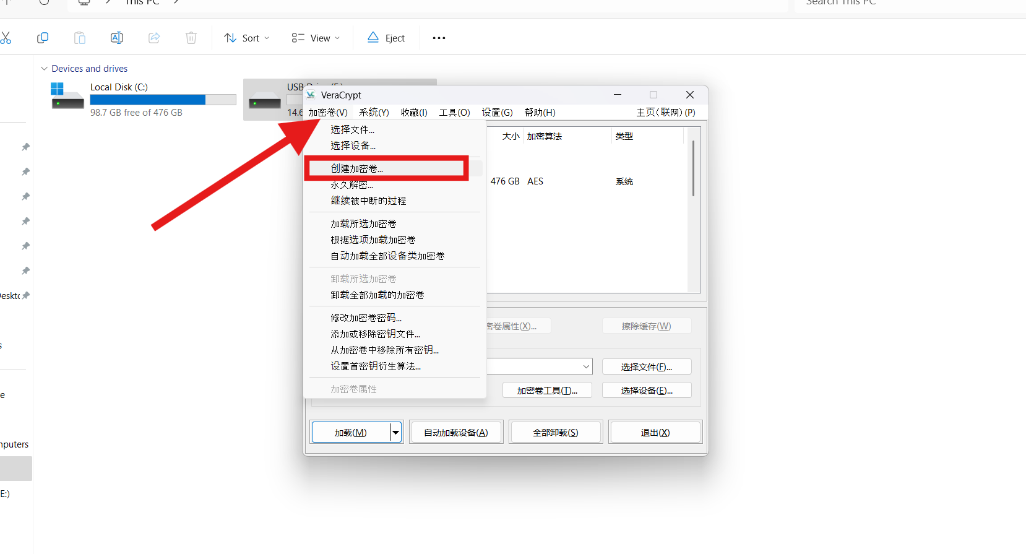Click the Eject button in Explorer
This screenshot has width=1026, height=554.
point(386,38)
